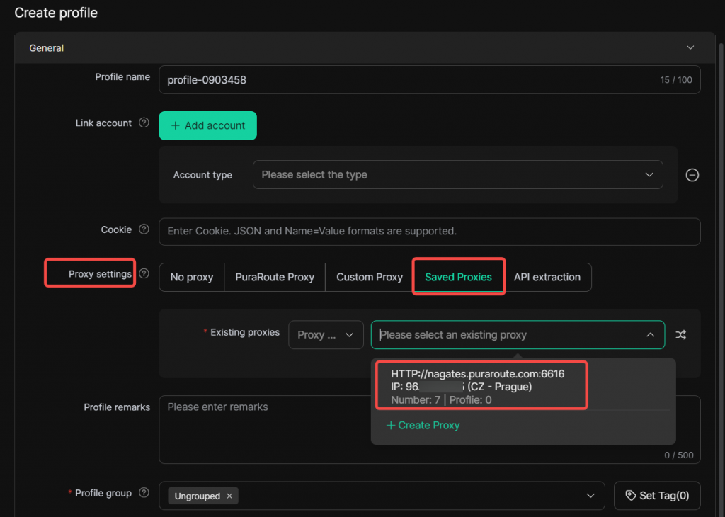Click the Link account help icon

coord(144,123)
